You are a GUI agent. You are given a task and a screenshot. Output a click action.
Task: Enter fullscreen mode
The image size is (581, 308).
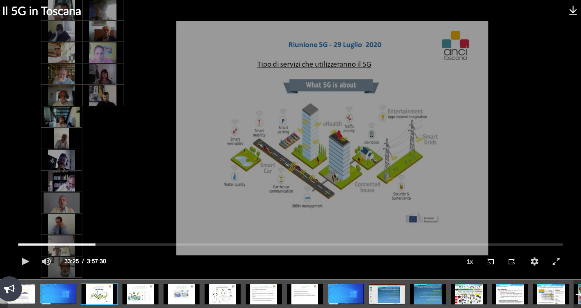coord(556,261)
